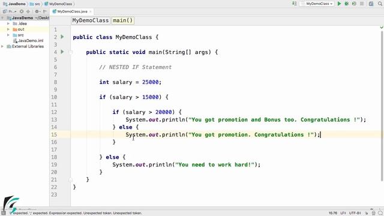This screenshot has height=216, width=384.
Task: Run with coverage using the toolbar icon
Action: [x=354, y=4]
